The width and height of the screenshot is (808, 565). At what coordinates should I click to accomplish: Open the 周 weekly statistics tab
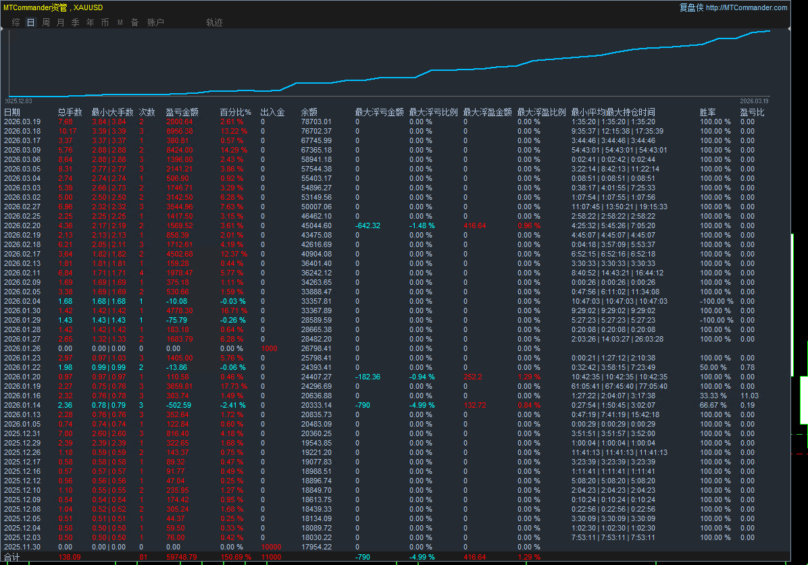(46, 22)
